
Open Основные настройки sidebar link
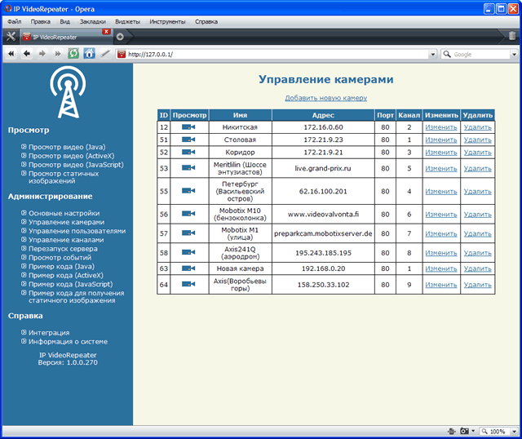(64, 213)
